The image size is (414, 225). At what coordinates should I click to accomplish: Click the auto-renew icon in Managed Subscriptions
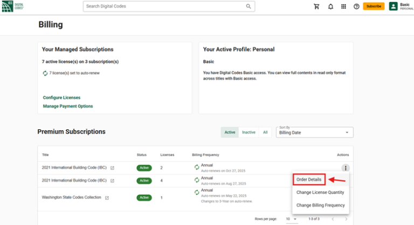click(x=45, y=73)
